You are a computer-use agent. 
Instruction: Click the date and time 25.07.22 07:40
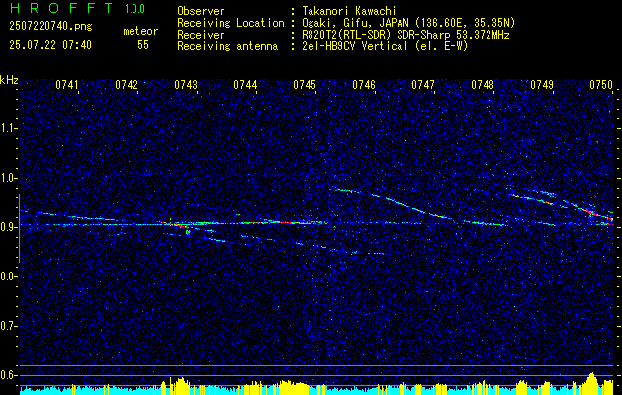point(50,45)
